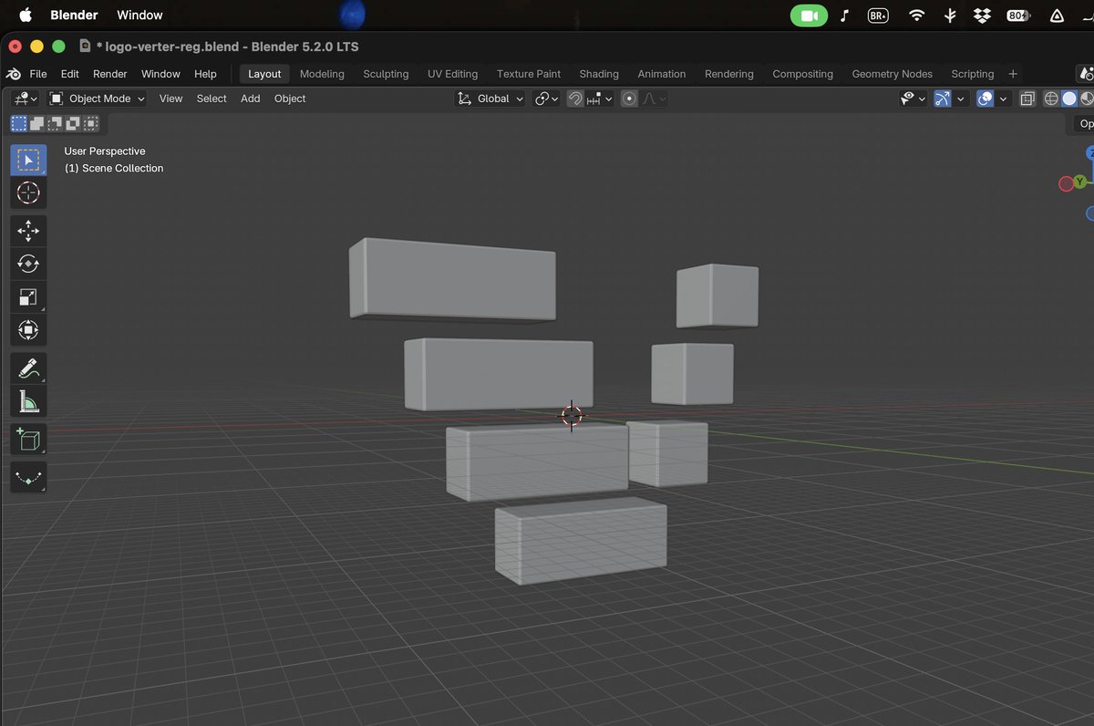
Task: Set selection mode to Extend
Action: click(x=36, y=123)
